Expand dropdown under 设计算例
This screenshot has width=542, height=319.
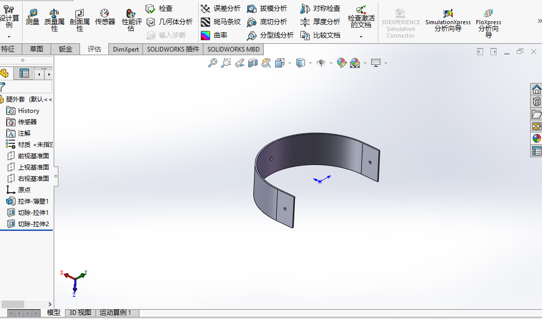click(9, 37)
